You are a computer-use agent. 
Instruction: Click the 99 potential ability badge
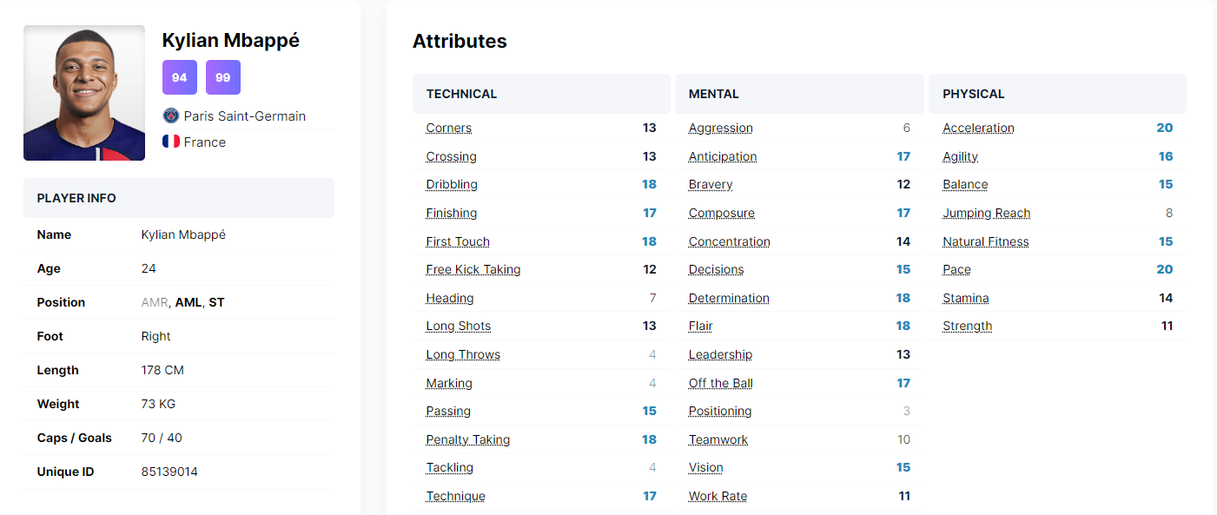(223, 77)
